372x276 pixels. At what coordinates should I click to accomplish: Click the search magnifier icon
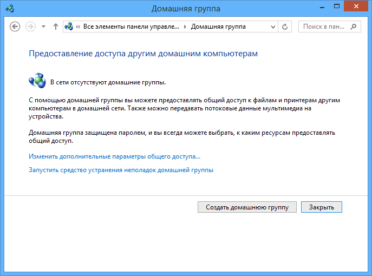coord(353,27)
